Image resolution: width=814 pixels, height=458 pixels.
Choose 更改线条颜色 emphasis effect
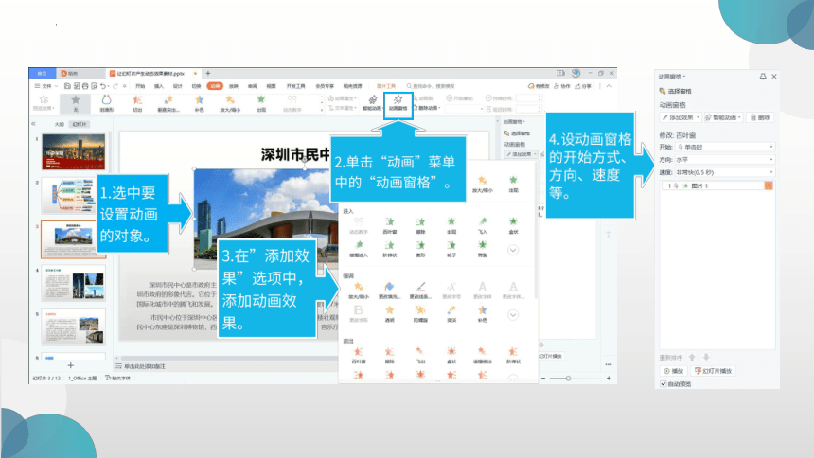click(420, 291)
